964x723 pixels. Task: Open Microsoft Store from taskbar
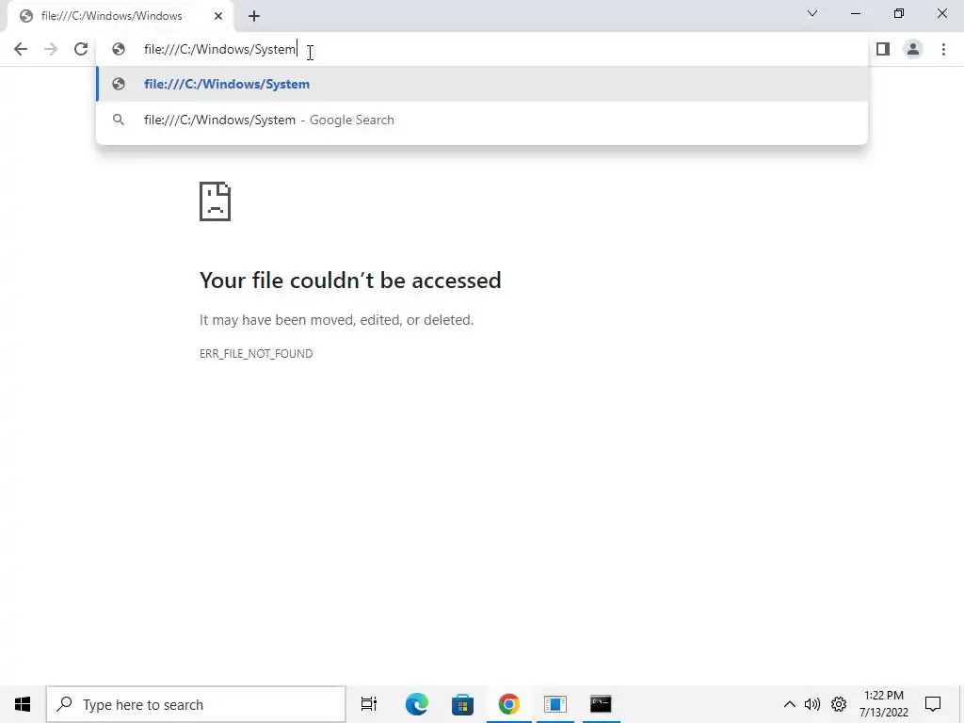[x=462, y=704]
